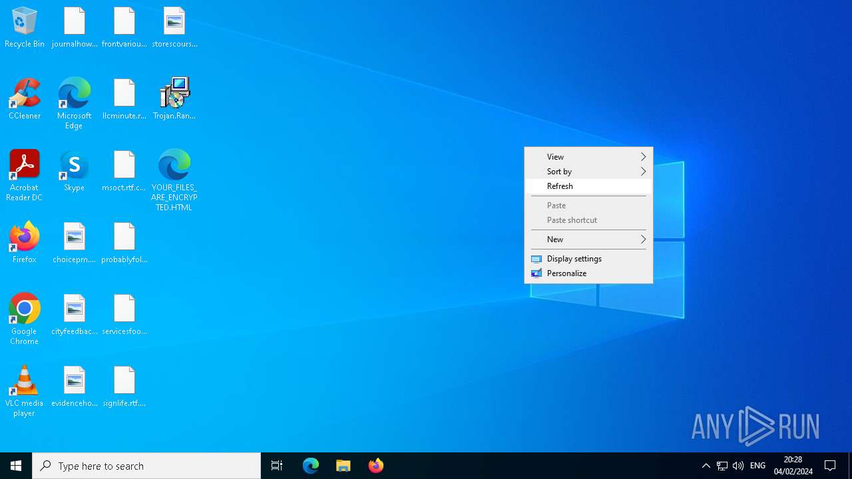
Task: Open Edge from the taskbar
Action: 311,466
